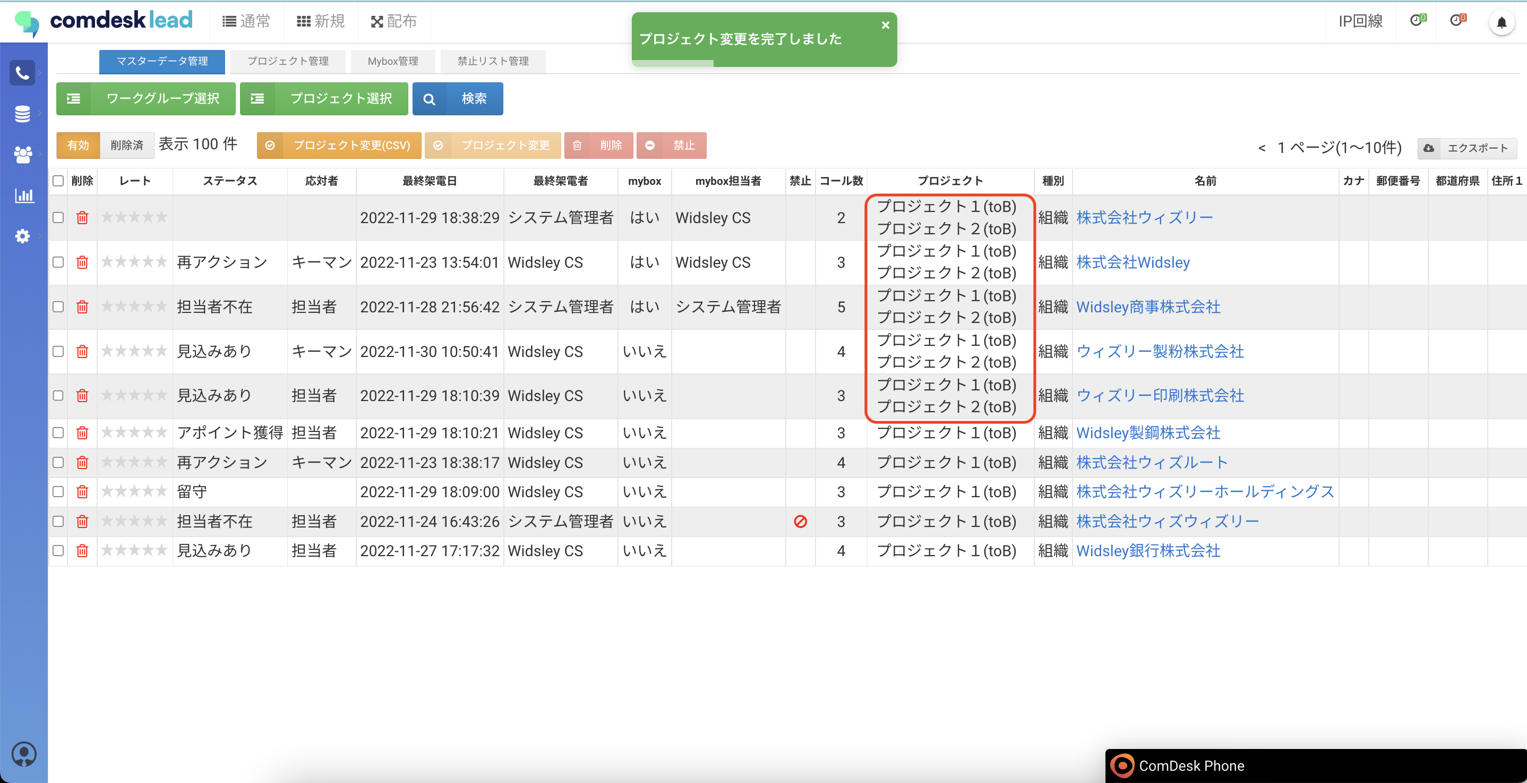Click the notification bell icon
This screenshot has width=1527, height=783.
1501,22
